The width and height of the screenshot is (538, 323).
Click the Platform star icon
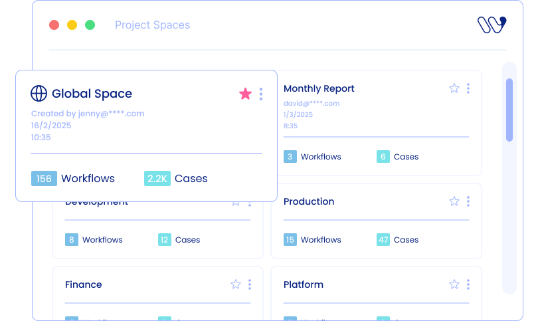click(x=454, y=284)
